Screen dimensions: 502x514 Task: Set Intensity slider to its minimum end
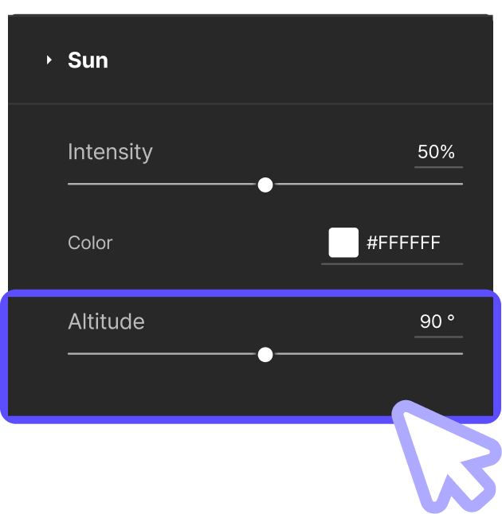click(x=69, y=185)
